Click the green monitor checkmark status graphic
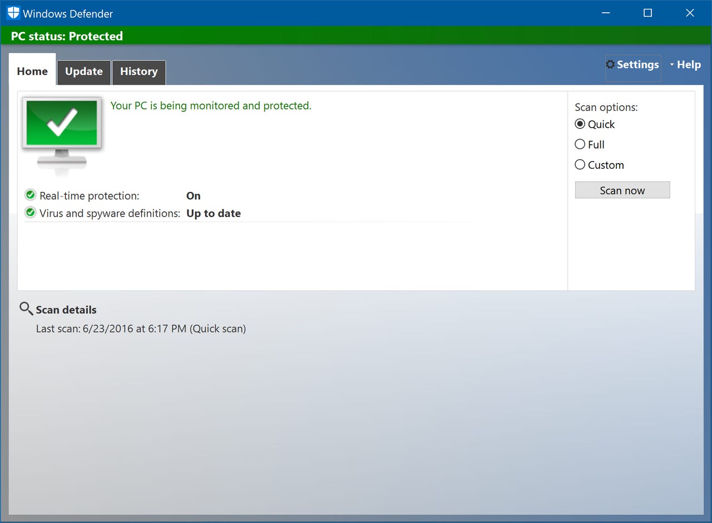 pos(61,124)
